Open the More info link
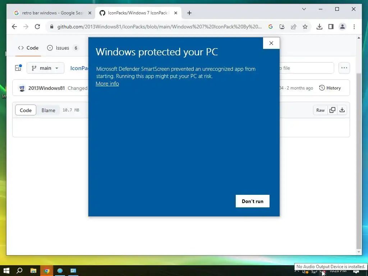Screen dimensions: 368x276 click(x=107, y=83)
